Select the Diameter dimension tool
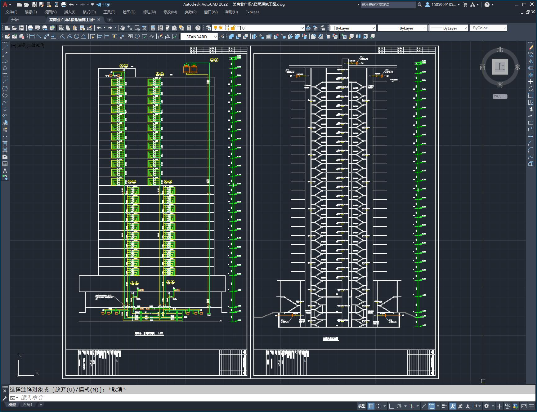Screen dimensions: 537x412 pyautogui.click(x=77, y=37)
